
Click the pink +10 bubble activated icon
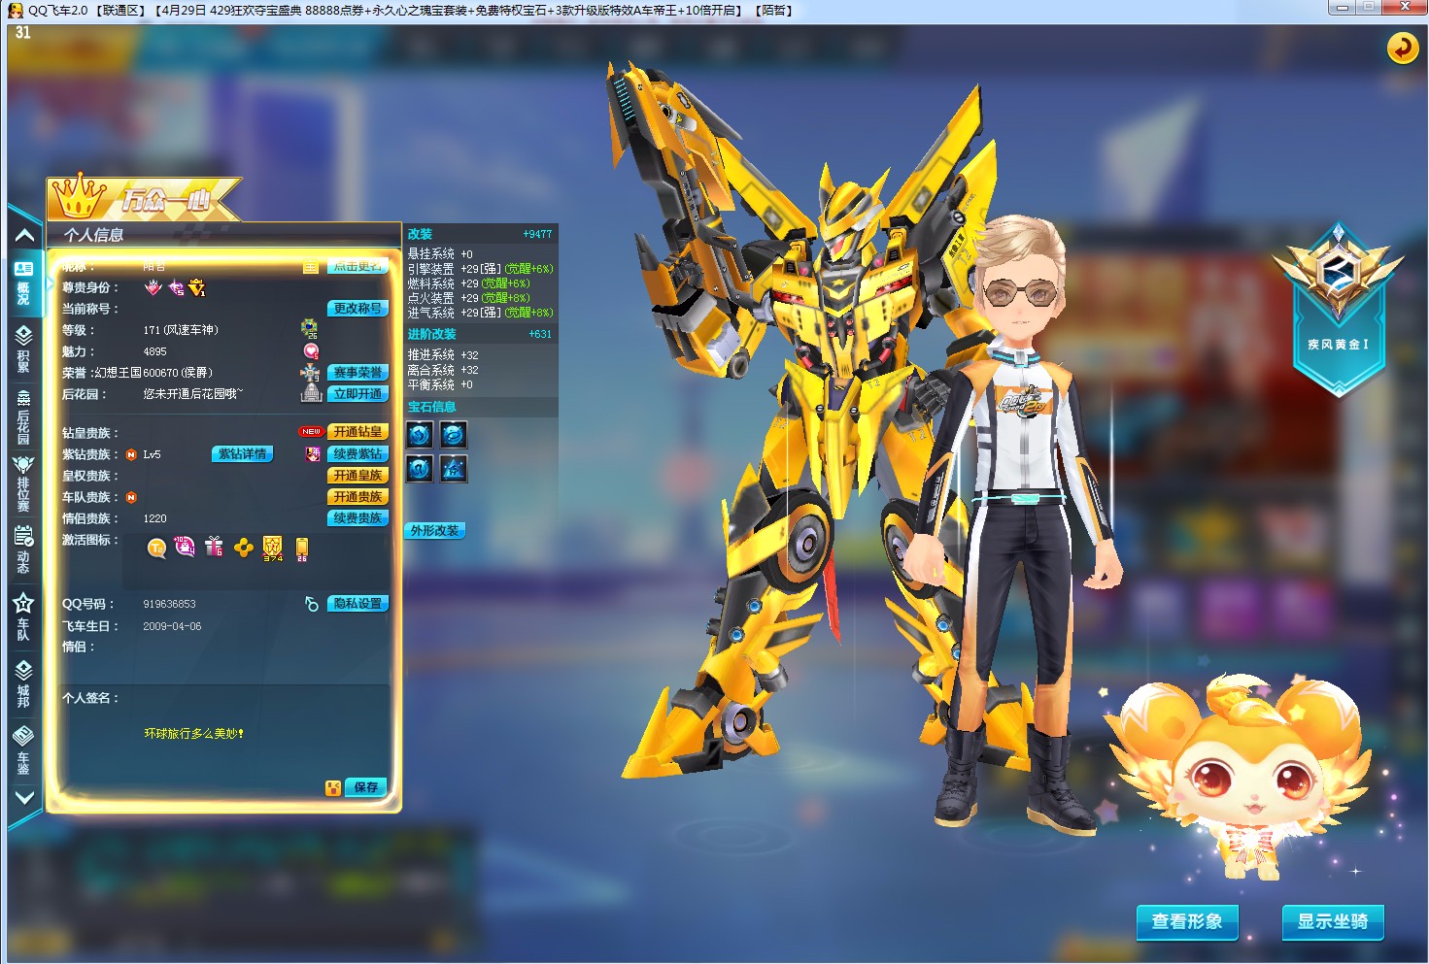[x=185, y=548]
